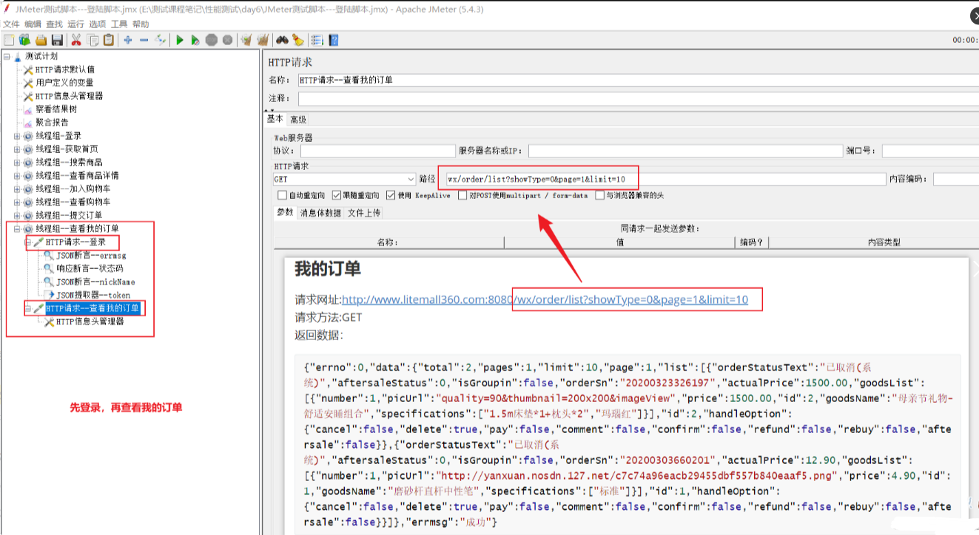Screen dimensions: 979x535
Task: Open the 选项 menu
Action: [97, 24]
